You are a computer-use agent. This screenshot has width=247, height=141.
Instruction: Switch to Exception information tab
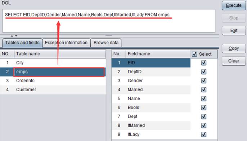pos(66,43)
